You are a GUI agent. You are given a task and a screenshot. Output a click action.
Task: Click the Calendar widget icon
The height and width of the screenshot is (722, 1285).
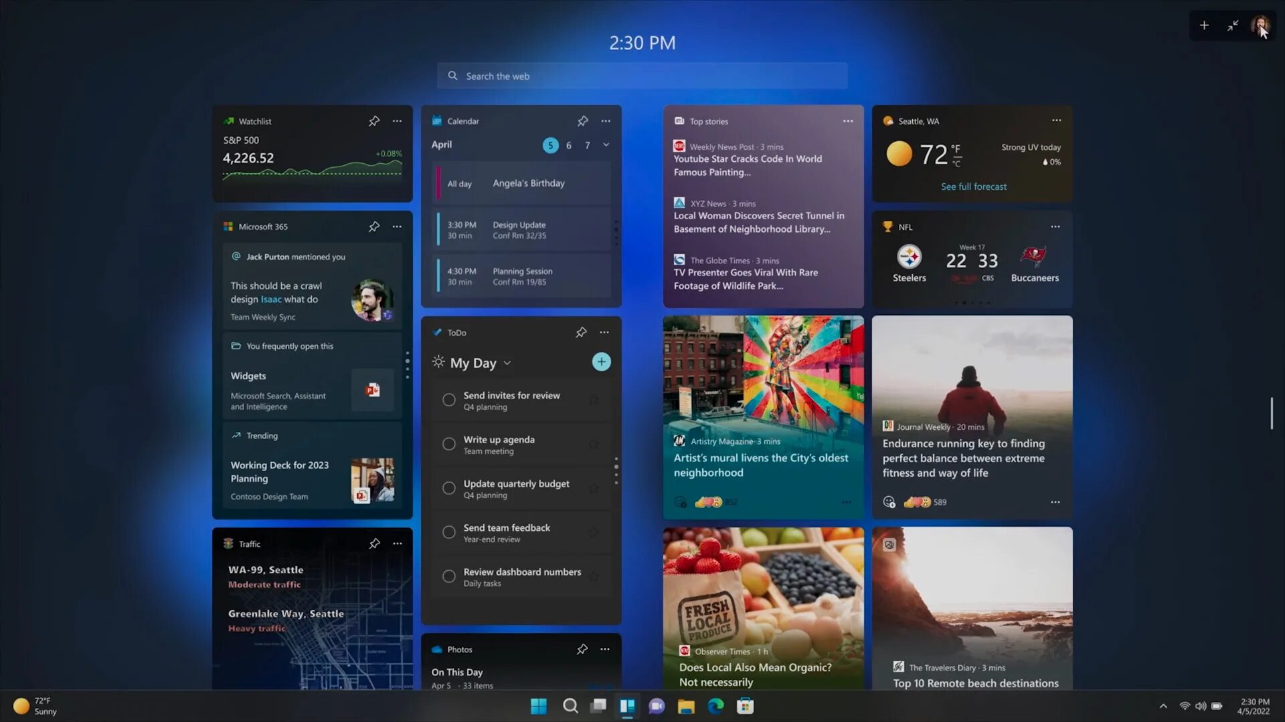tap(436, 121)
